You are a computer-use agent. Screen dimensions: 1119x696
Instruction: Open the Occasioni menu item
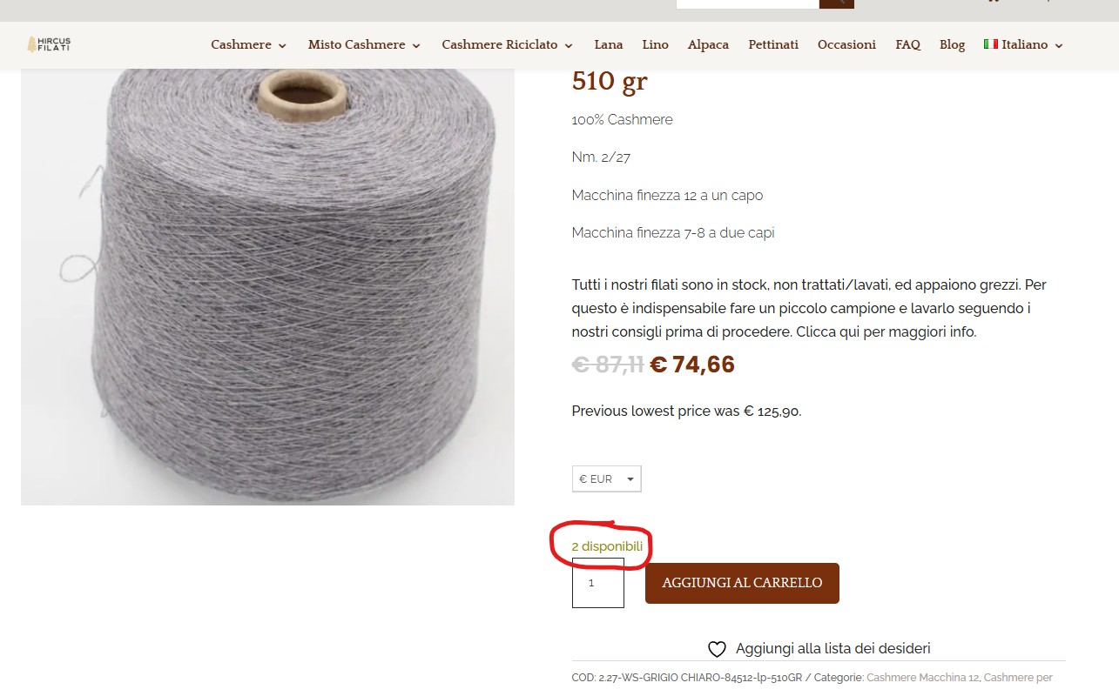pos(846,44)
